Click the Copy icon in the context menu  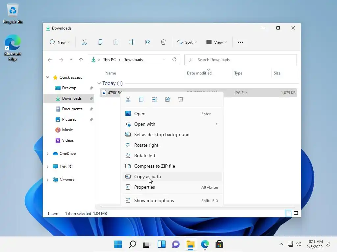(141, 99)
